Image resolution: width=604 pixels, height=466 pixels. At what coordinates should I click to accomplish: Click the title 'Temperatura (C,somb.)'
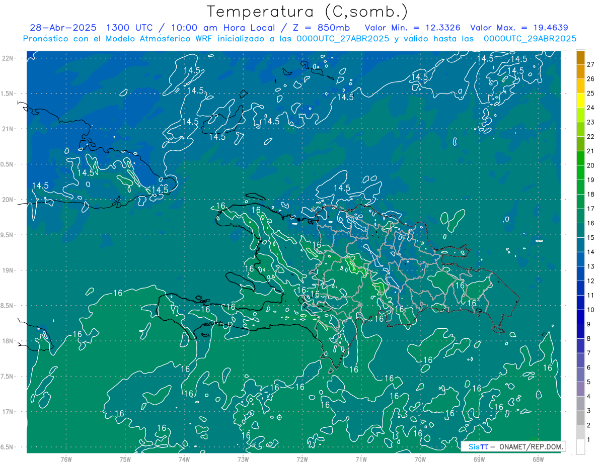[x=308, y=11]
